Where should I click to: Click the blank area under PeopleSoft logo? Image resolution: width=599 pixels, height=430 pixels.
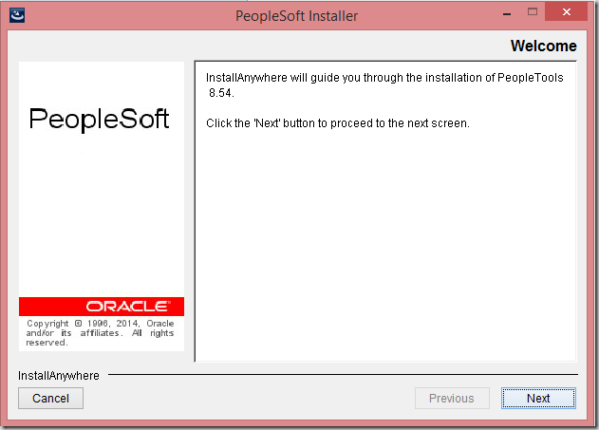click(x=102, y=215)
